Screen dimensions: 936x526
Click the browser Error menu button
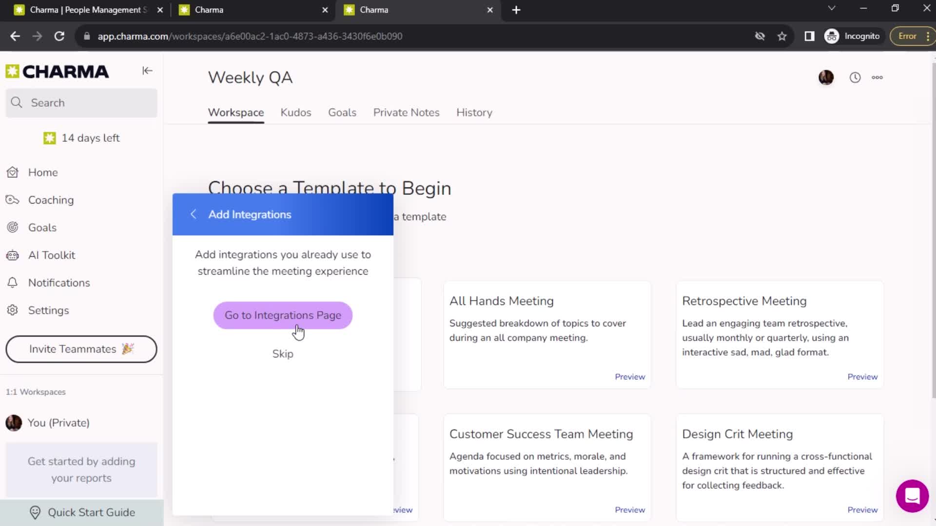912,36
